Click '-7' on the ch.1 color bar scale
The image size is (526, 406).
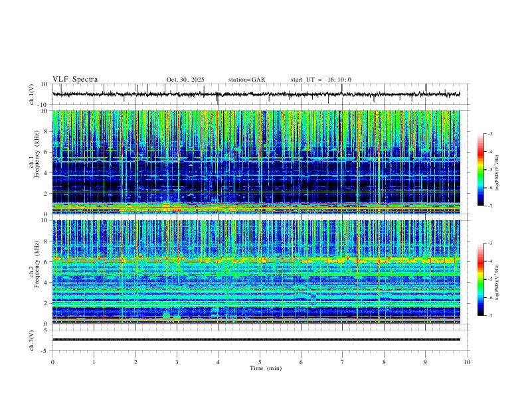coord(489,206)
